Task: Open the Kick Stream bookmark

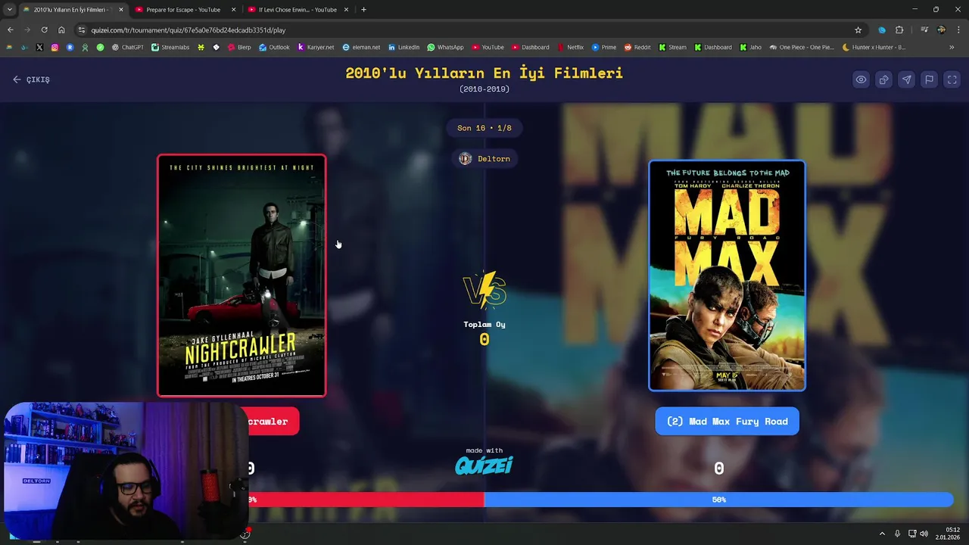Action: [672, 47]
